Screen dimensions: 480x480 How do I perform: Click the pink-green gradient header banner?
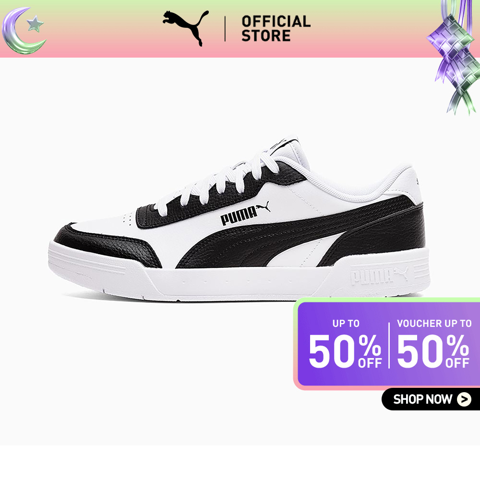click(x=240, y=29)
